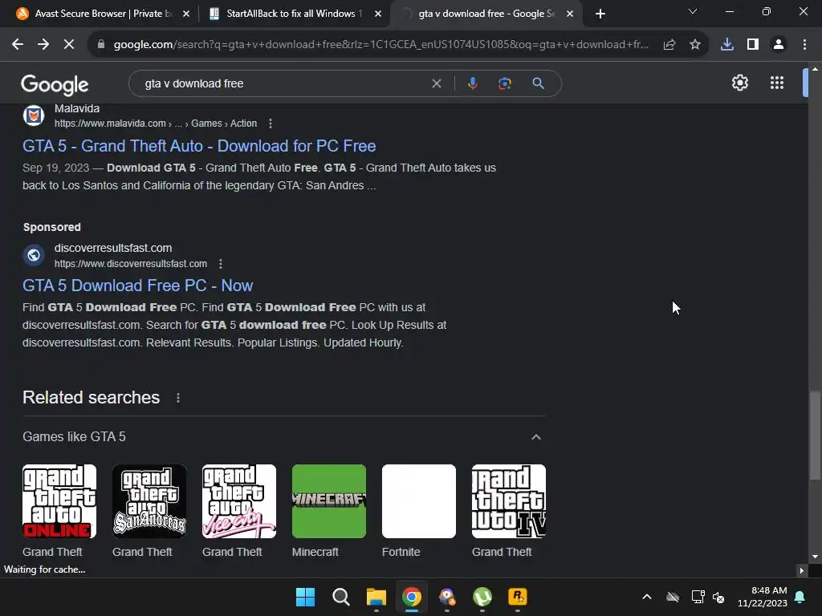822x616 pixels.
Task: Open GTA 5 Download for PC Free link
Action: click(199, 146)
